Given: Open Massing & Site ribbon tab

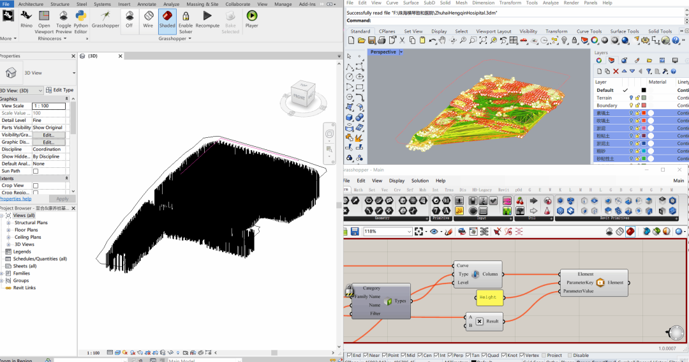Looking at the screenshot, I should pos(203,4).
